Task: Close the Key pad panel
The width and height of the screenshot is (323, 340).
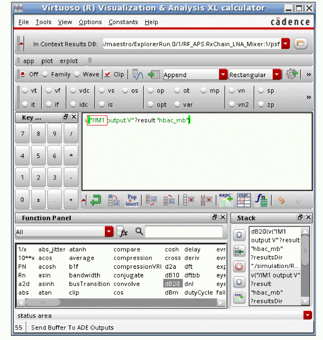Action: pos(74,117)
